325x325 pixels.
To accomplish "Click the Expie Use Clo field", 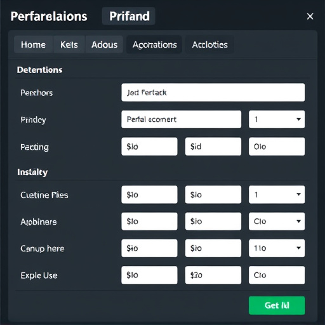I will pos(277,275).
